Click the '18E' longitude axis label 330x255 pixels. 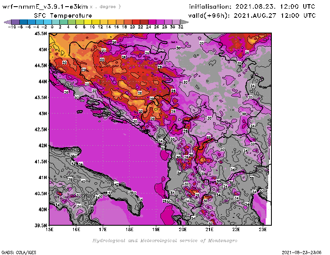(130, 229)
